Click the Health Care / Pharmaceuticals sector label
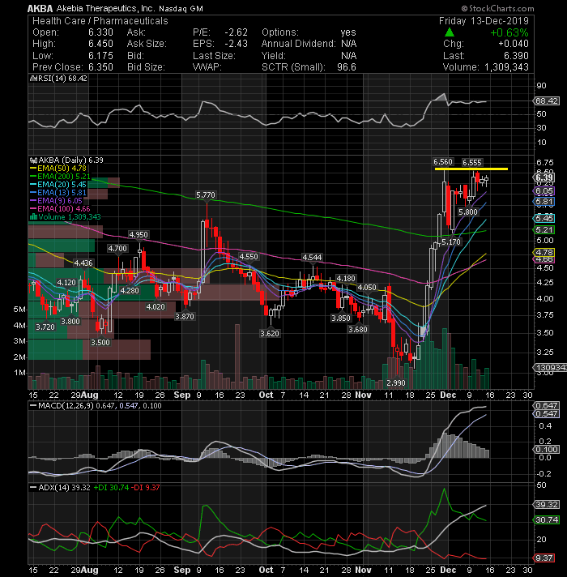The height and width of the screenshot is (577, 567). click(100, 20)
